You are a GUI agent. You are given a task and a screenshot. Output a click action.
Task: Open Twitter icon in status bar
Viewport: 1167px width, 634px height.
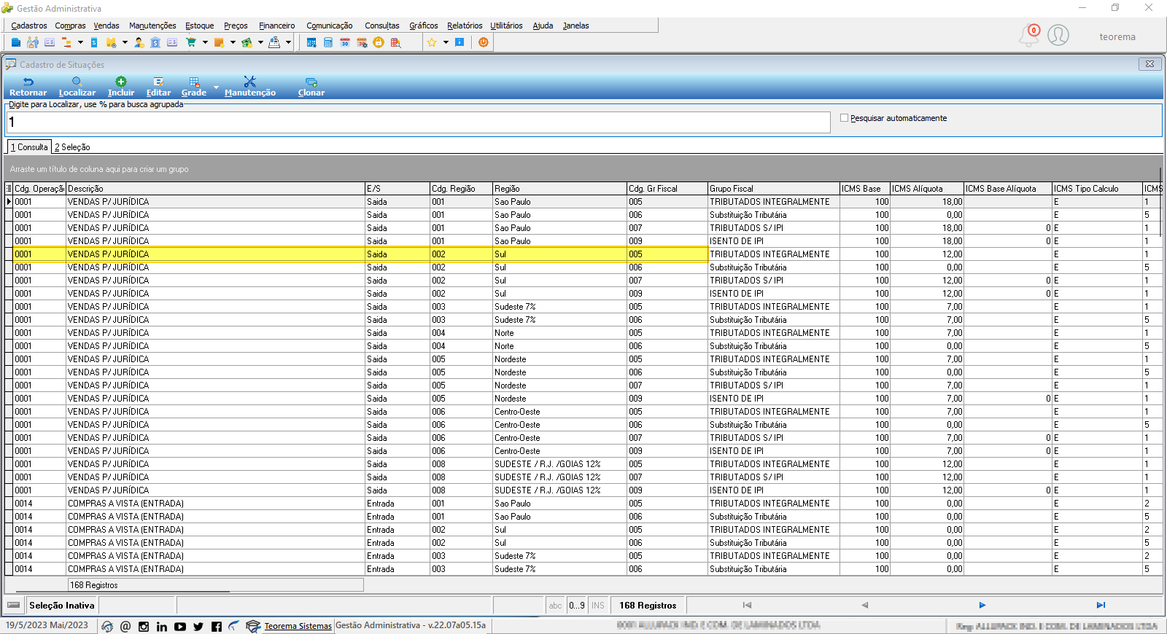(x=198, y=627)
